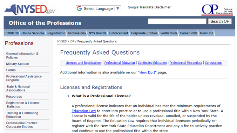Select Military Spouse in the sidebar
The height and width of the screenshot is (133, 237).
pos(18,64)
